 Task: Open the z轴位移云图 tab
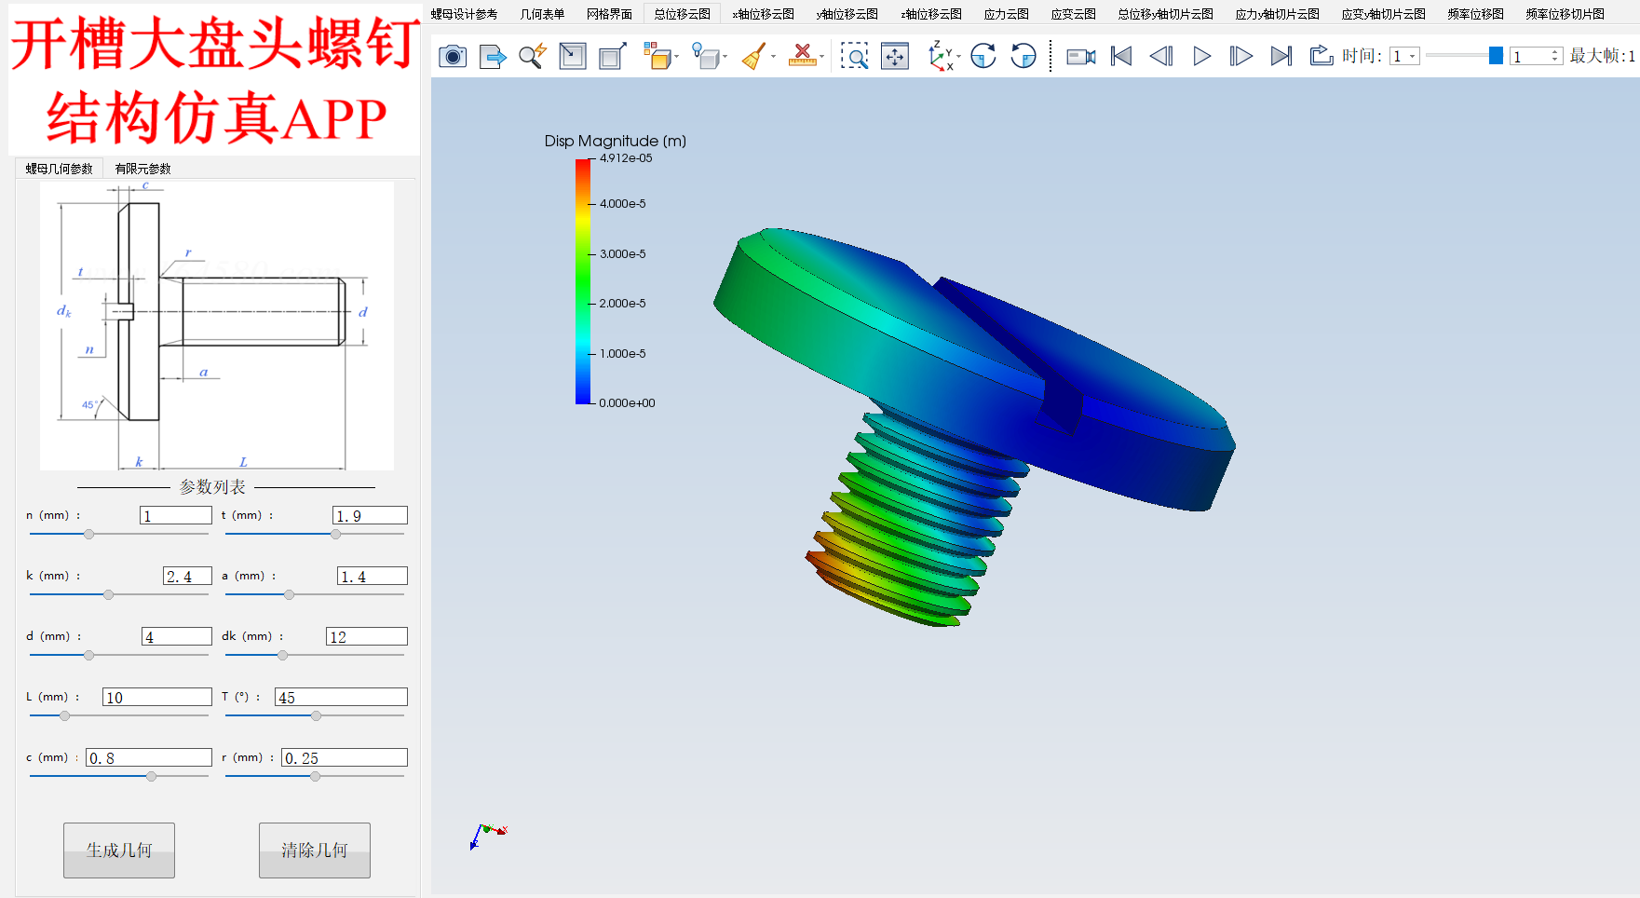(930, 14)
